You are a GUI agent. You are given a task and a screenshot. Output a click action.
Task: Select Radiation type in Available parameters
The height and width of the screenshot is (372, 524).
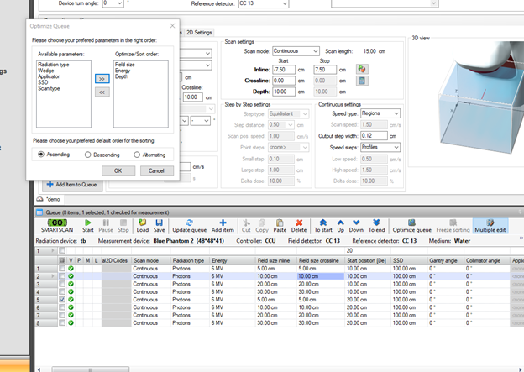(x=54, y=65)
